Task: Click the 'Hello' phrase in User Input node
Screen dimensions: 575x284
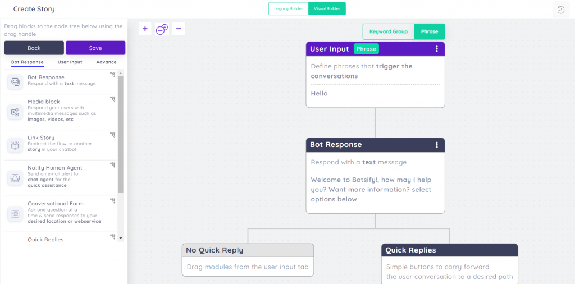Action: click(x=319, y=93)
